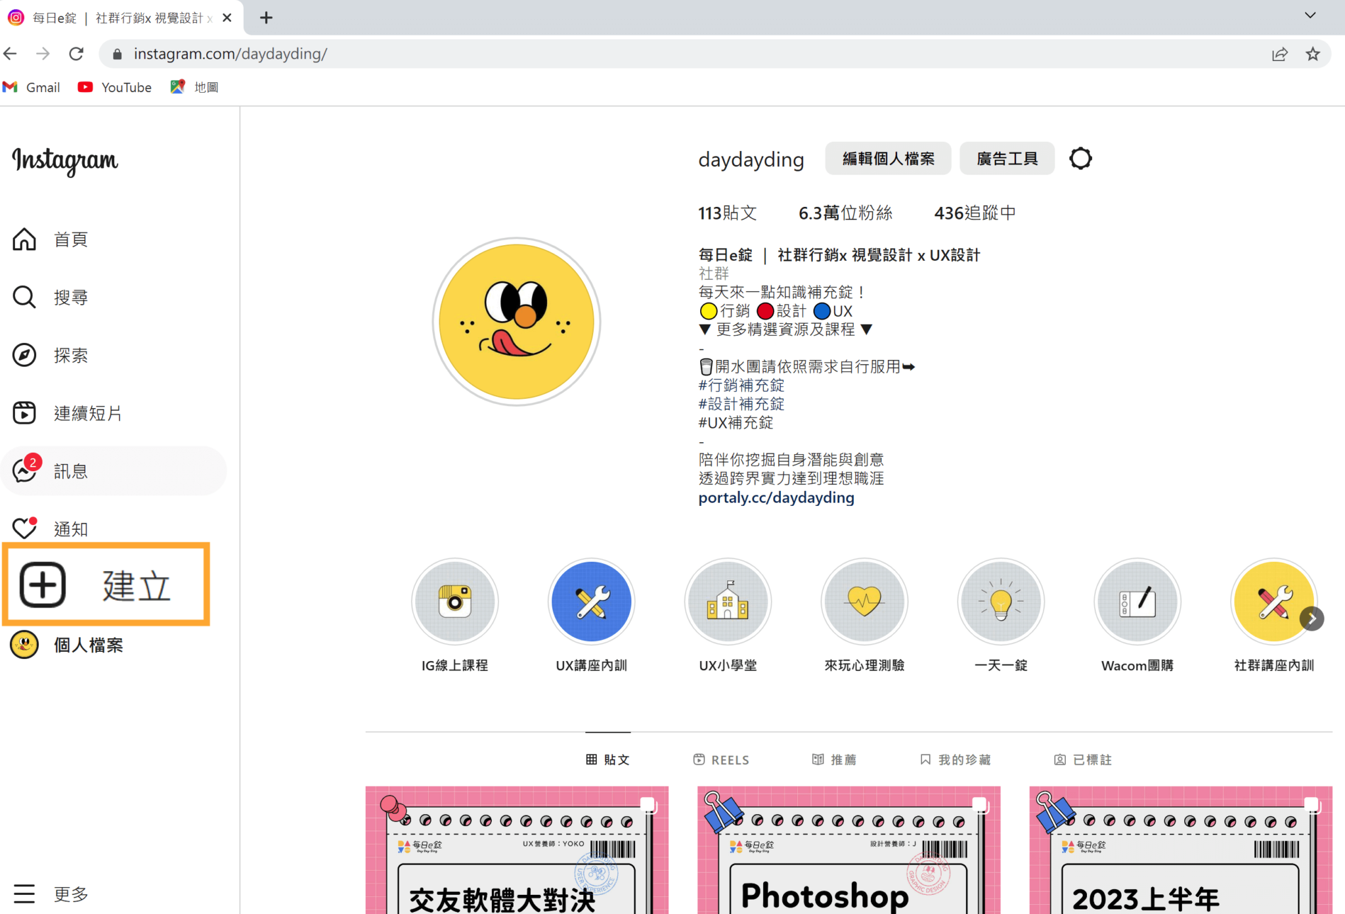Select the highlighted 建立 create icon
This screenshot has width=1345, height=914.
(x=42, y=585)
